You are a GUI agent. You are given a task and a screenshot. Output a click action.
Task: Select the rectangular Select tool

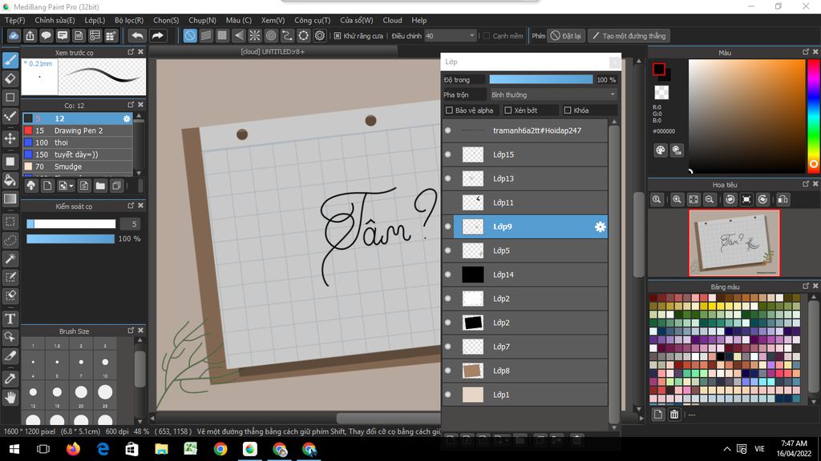[10, 222]
